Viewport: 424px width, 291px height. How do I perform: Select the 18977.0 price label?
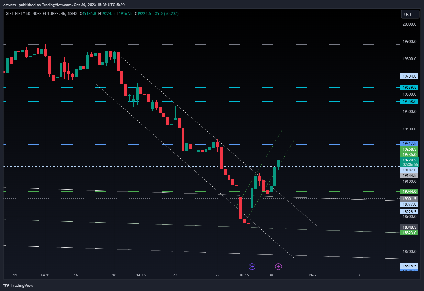409,204
